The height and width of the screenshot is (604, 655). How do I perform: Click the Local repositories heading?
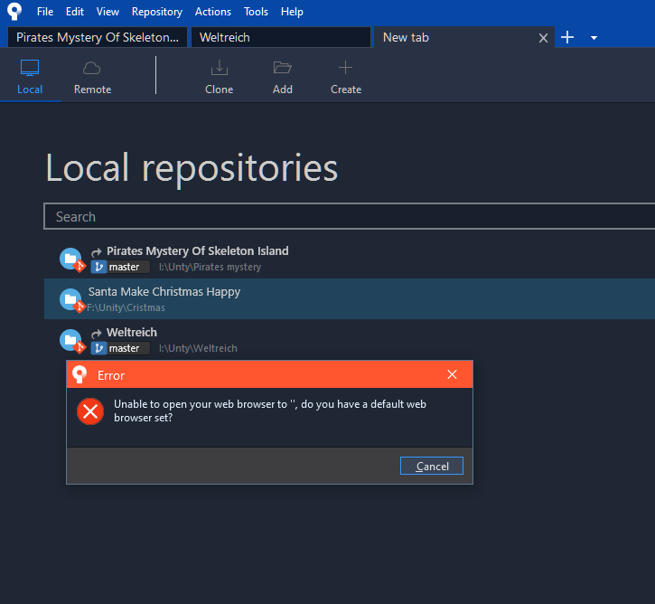[x=192, y=168]
